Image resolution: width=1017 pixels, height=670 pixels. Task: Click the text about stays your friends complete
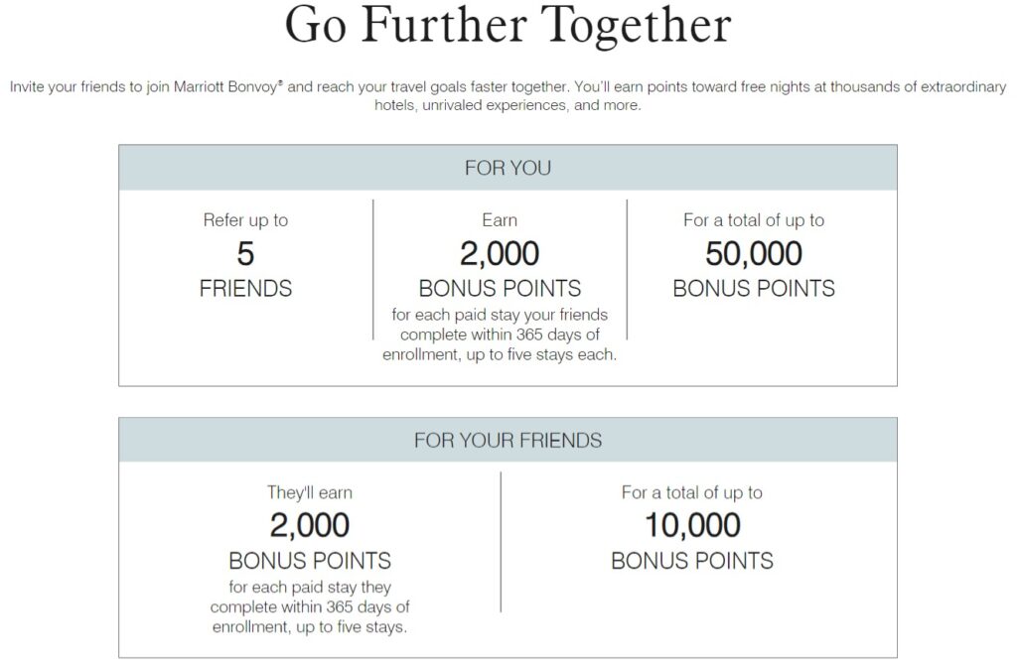tap(500, 335)
